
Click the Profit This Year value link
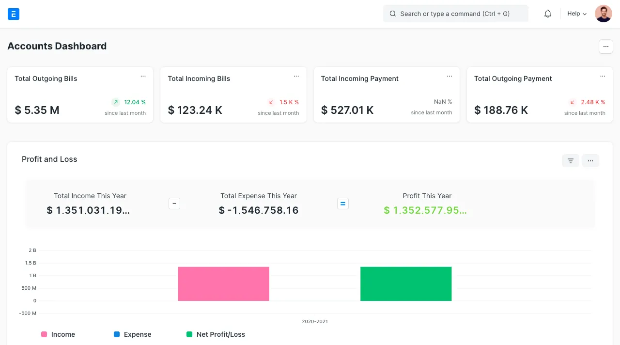[425, 210]
